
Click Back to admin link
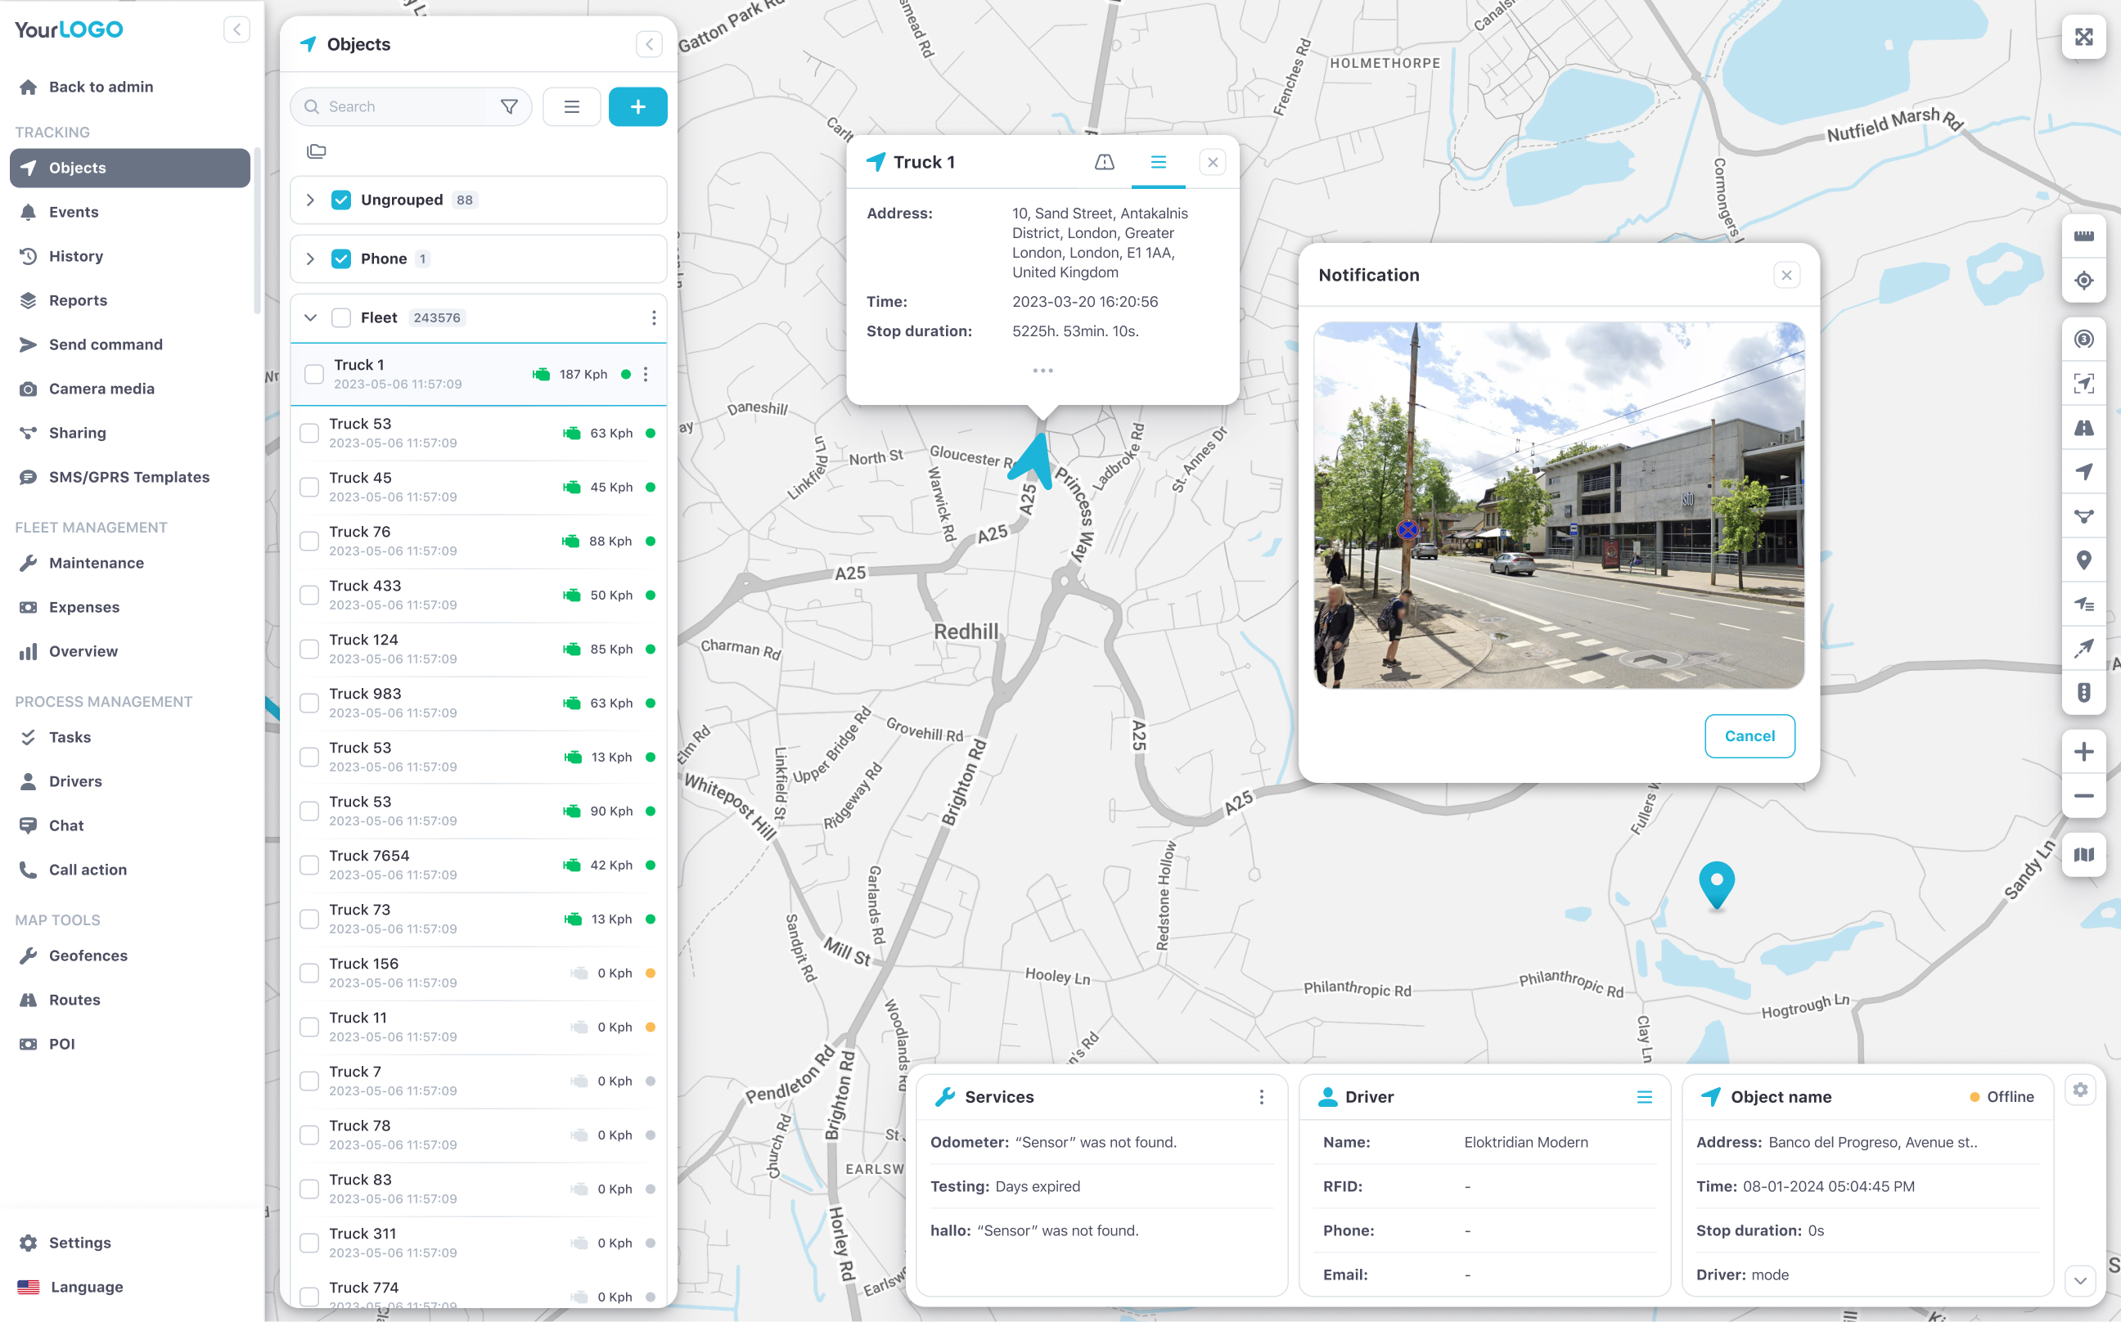click(x=101, y=87)
